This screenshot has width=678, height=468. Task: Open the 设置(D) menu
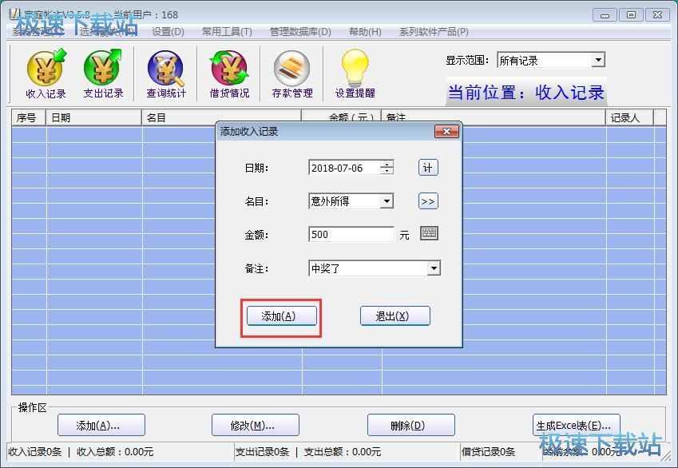[168, 32]
